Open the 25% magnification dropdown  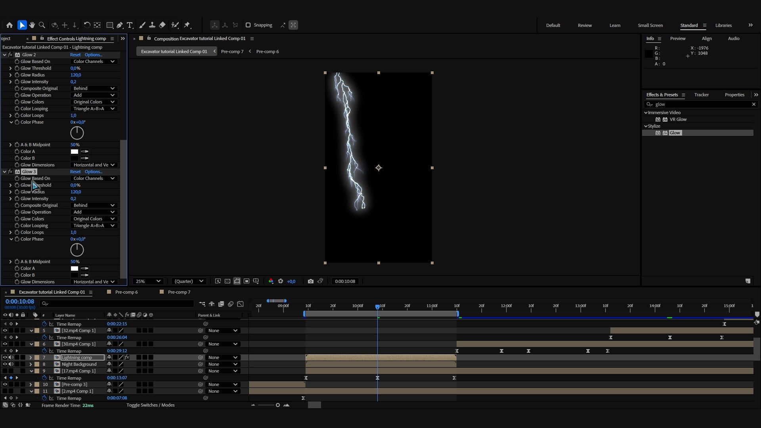click(148, 281)
